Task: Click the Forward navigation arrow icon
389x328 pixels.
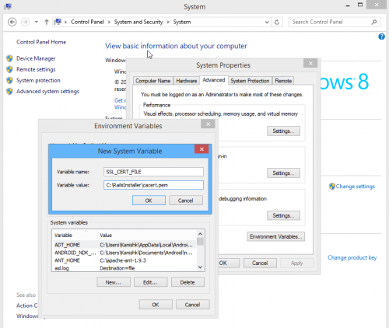Action: click(25, 22)
